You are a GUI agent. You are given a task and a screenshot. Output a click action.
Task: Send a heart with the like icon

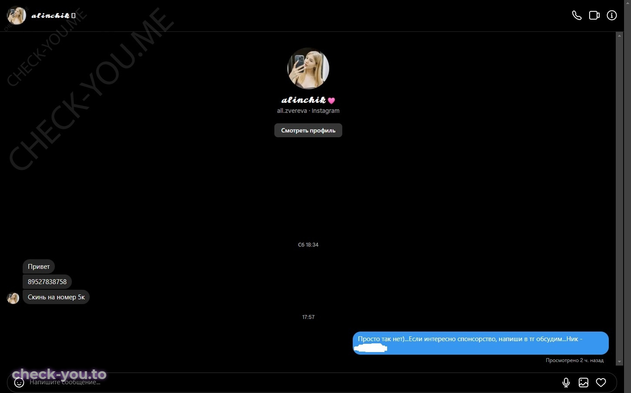(x=601, y=383)
